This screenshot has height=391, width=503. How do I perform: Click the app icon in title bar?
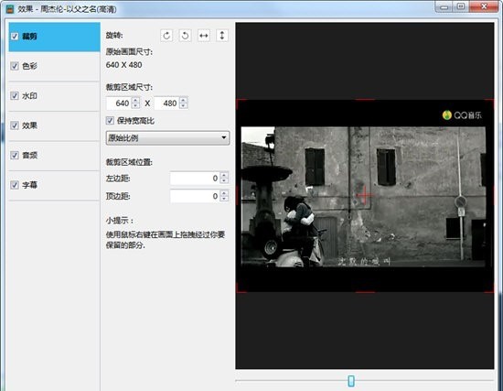[10, 8]
